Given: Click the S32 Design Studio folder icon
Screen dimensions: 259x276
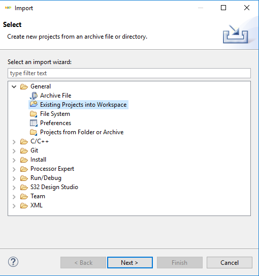Looking at the screenshot, I should [x=24, y=187].
